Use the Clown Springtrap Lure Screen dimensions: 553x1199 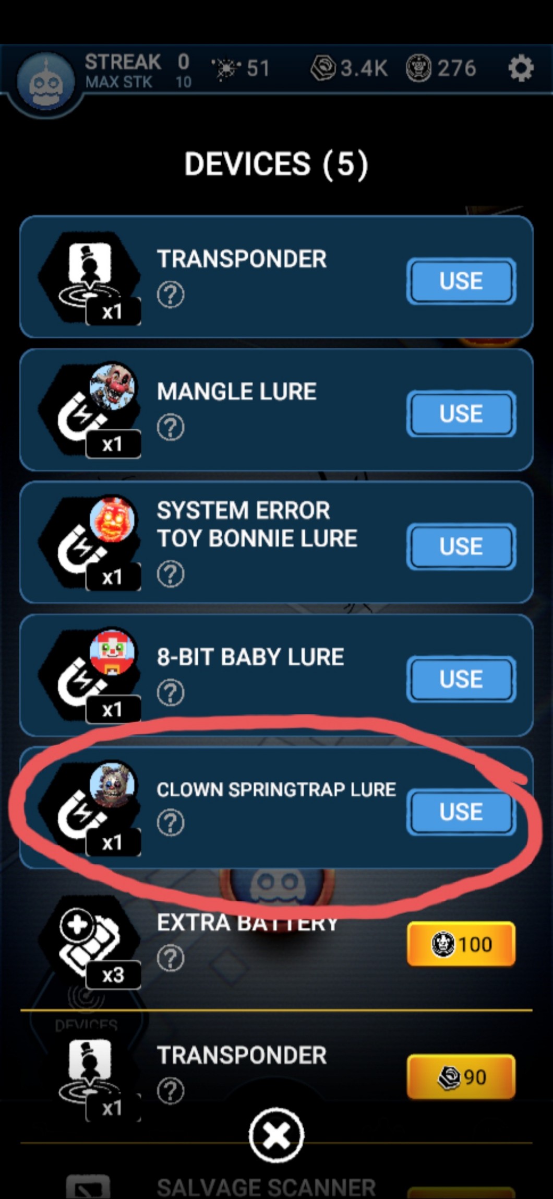click(x=461, y=812)
